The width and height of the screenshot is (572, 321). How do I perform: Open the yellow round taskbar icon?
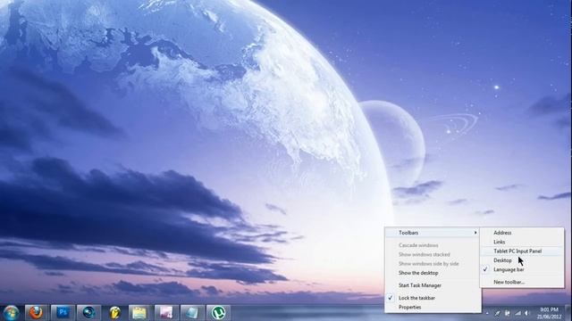(114, 313)
